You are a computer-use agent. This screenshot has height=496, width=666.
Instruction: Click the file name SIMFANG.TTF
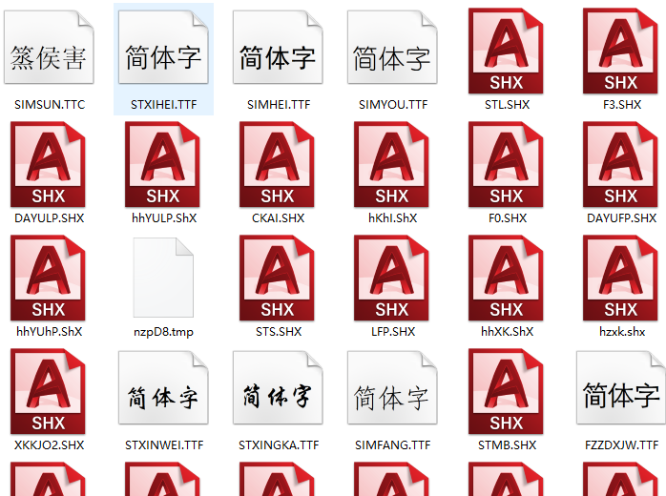point(393,445)
